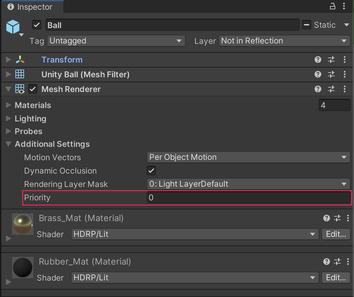Click Edit button for Brass_Mat shader

coord(336,234)
